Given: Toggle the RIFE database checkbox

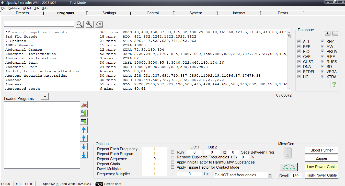Looking at the screenshot, I should [323, 56].
